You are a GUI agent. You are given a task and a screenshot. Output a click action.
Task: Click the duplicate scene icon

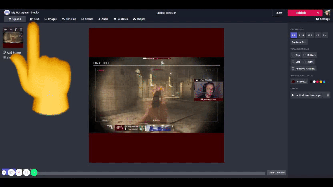coord(16,30)
